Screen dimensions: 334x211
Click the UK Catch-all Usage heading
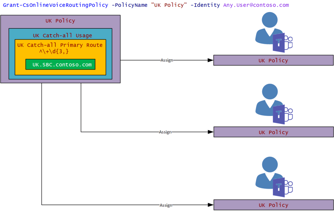62,35
